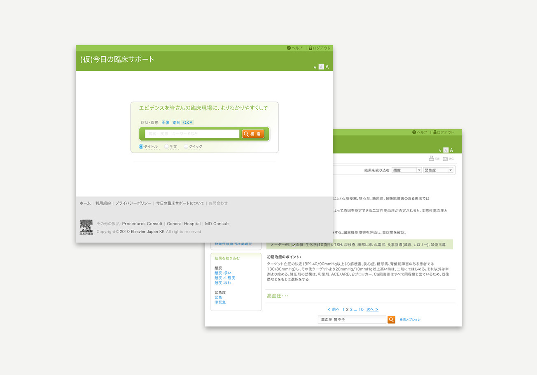
Task: Toggle the checkbox before 血算 in order example
Action: tap(294, 245)
